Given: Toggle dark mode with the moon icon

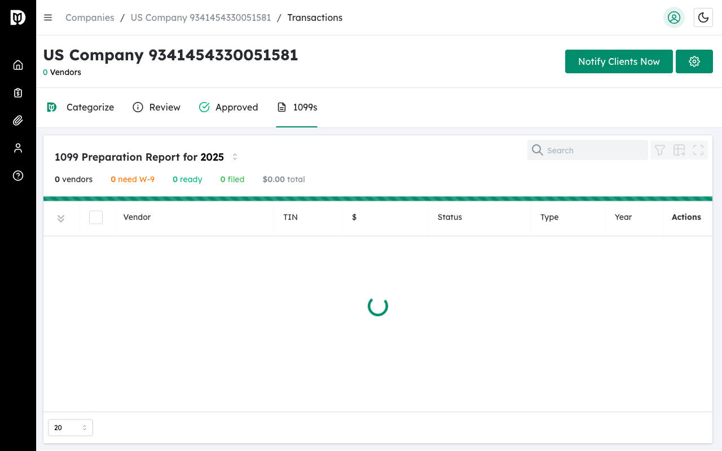Looking at the screenshot, I should [x=703, y=17].
